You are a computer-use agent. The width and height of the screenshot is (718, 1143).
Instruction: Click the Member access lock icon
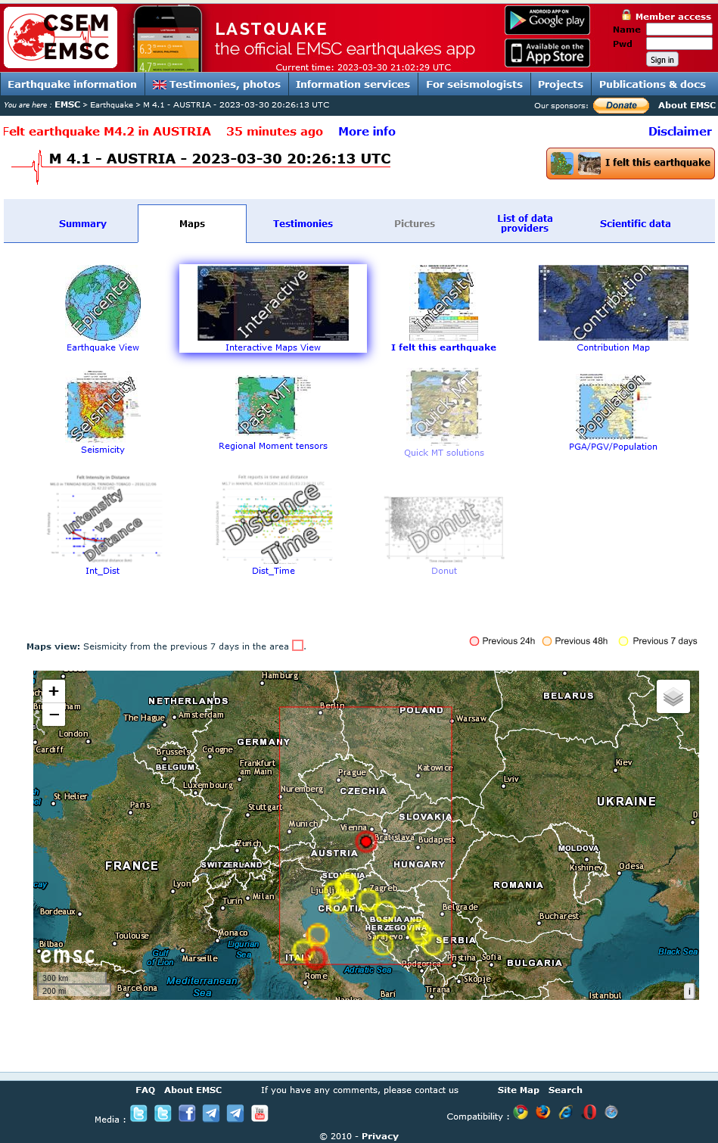pyautogui.click(x=626, y=15)
